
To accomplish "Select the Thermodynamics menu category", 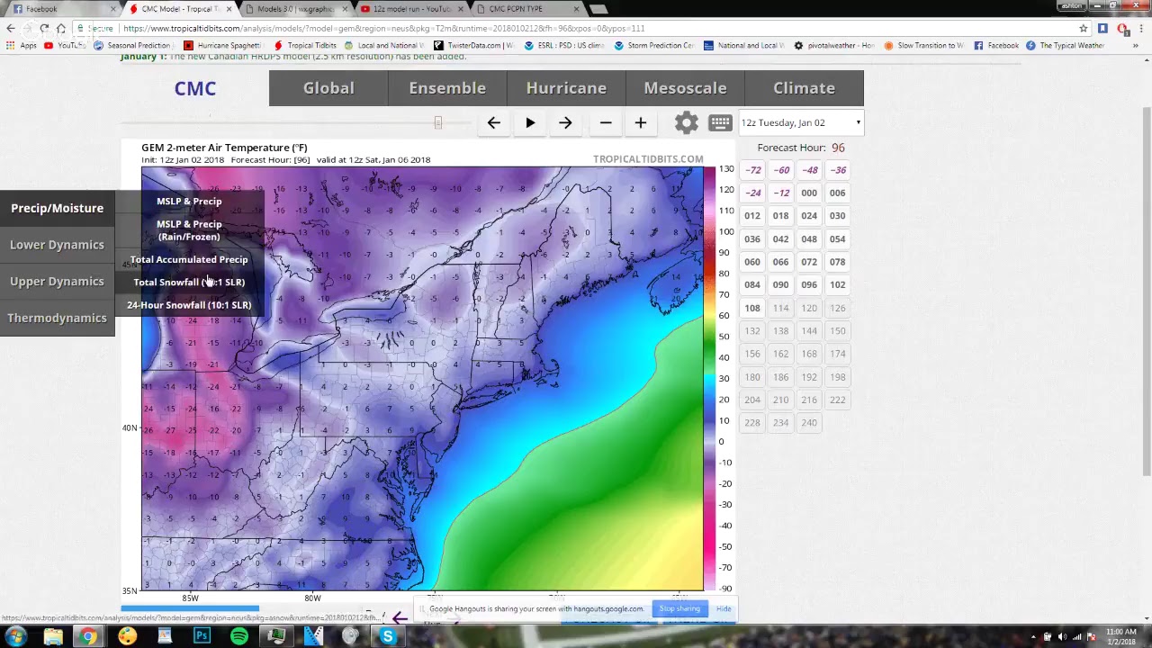I will point(57,318).
